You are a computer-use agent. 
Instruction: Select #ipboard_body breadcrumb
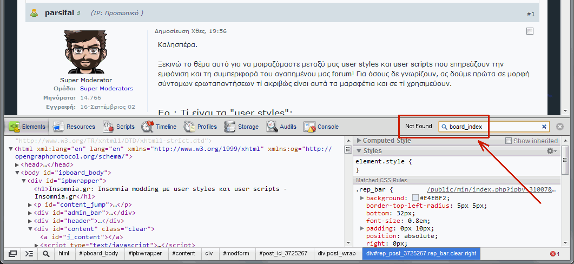pos(98,253)
